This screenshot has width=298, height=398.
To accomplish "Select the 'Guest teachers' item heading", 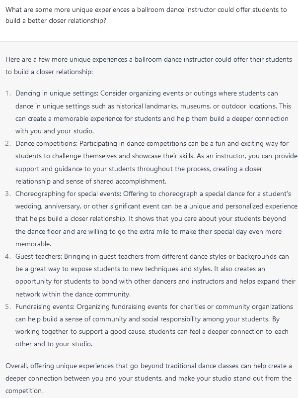I will click(39, 256).
